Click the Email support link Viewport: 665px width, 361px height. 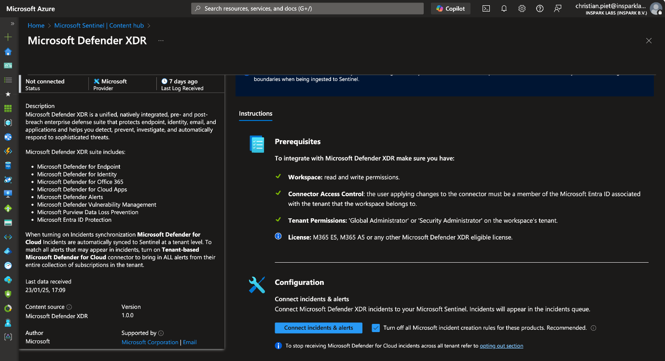point(190,342)
